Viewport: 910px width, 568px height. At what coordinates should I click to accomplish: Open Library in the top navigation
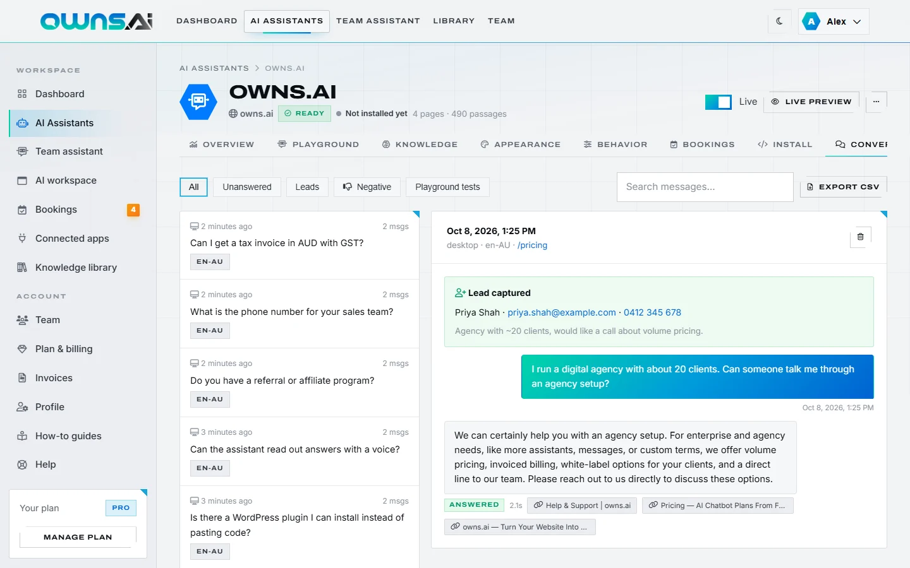click(454, 21)
